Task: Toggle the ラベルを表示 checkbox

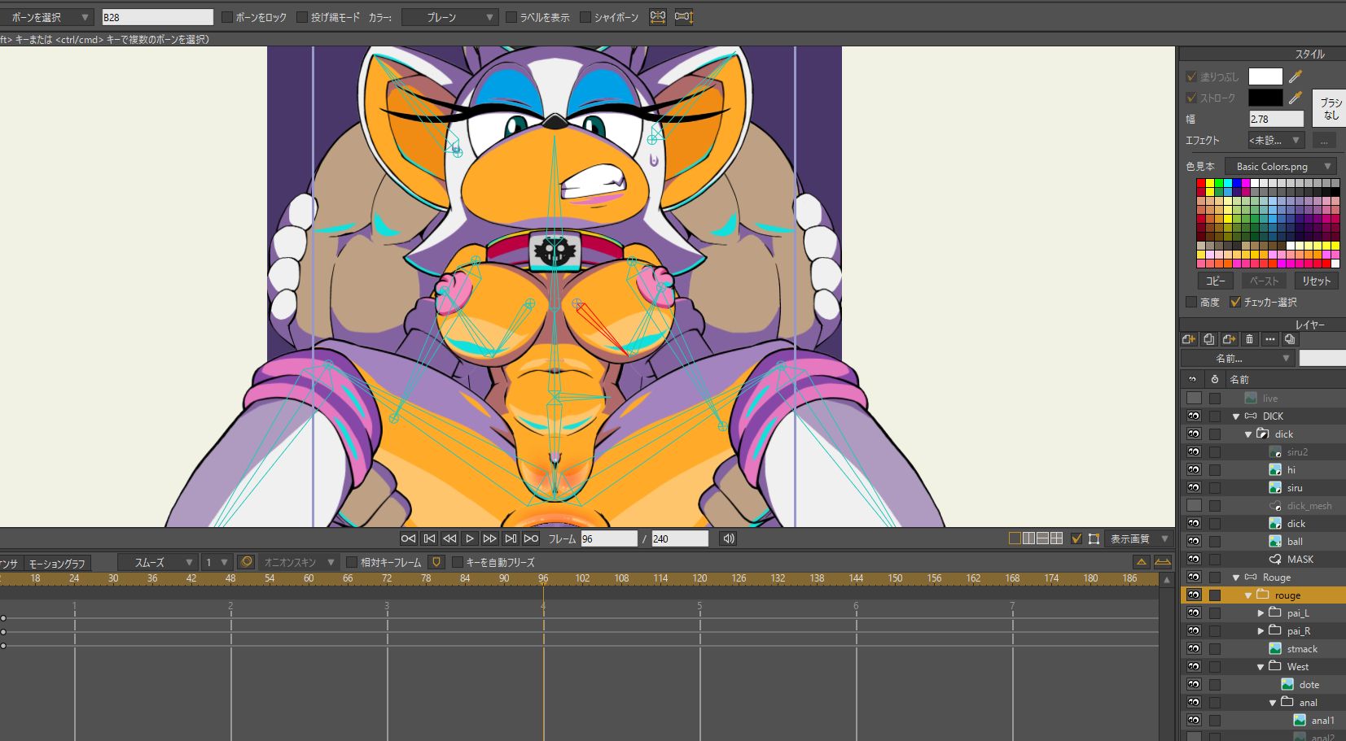Action: (x=511, y=17)
